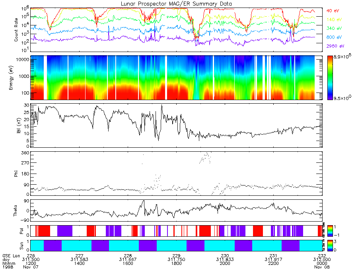Select the yellow '140 eV' legend label
358x278 pixels.
pos(334,19)
